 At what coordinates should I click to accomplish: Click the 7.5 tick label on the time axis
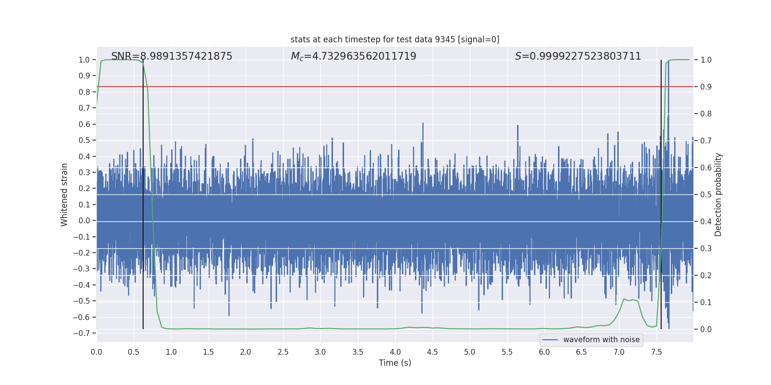(x=656, y=352)
